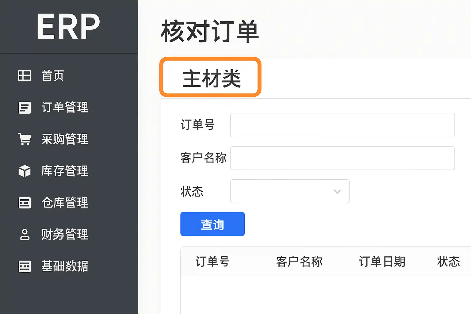Click the 库存管理 box icon

[25, 171]
